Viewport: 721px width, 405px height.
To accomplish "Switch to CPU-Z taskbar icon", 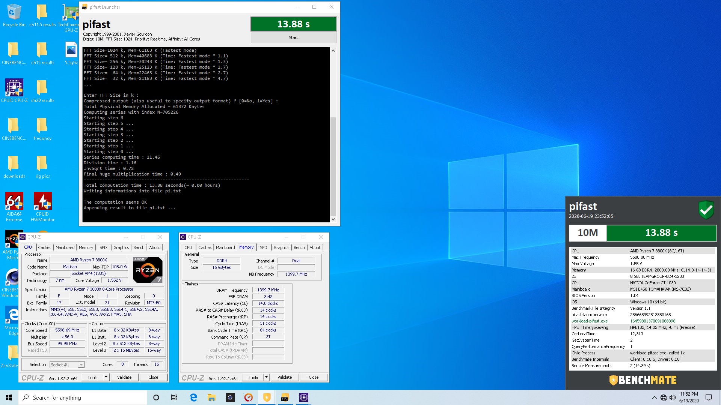I will pyautogui.click(x=303, y=397).
